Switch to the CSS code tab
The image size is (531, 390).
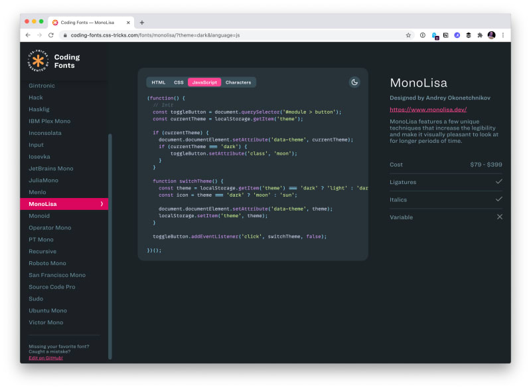pyautogui.click(x=179, y=82)
